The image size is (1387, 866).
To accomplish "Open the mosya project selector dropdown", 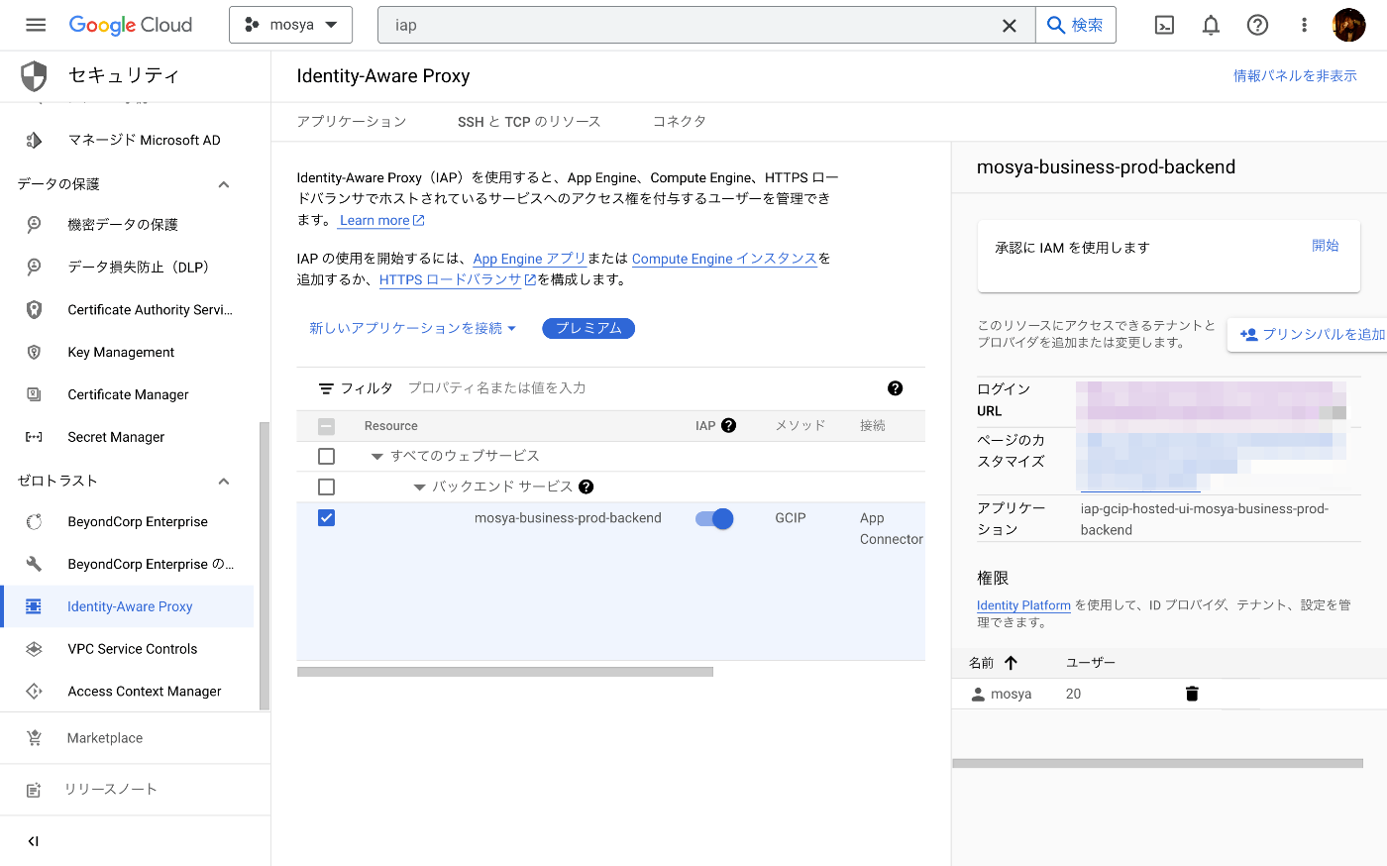I will pyautogui.click(x=290, y=25).
